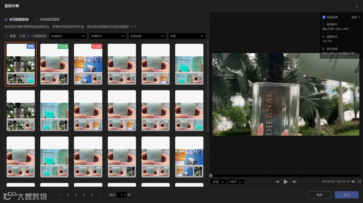Select the thumbnail tagged 不上线

click(x=88, y=64)
